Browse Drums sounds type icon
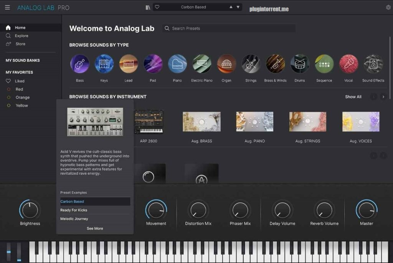The width and height of the screenshot is (393, 263). (300, 64)
